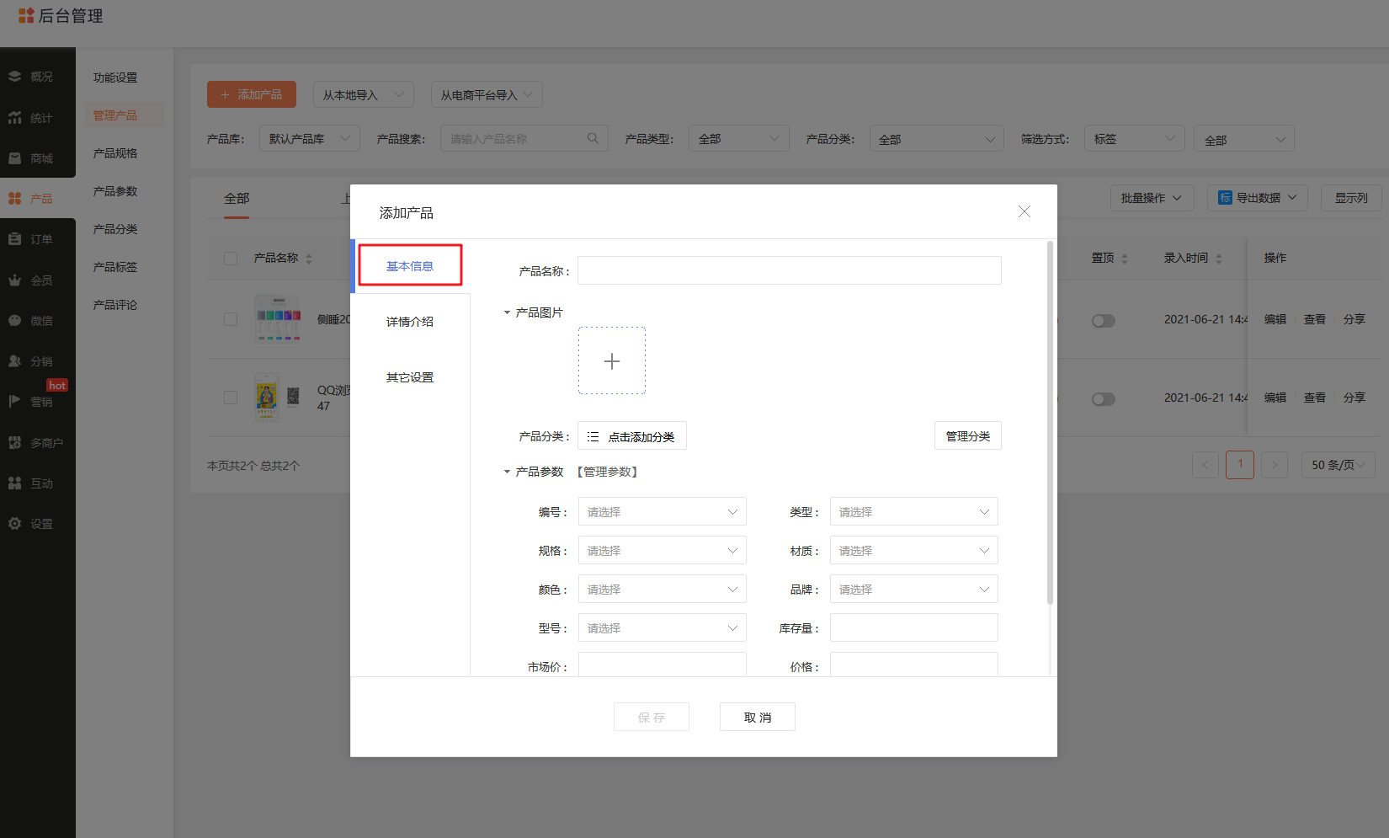
Task: Click the product search magnifier icon
Action: coord(593,138)
